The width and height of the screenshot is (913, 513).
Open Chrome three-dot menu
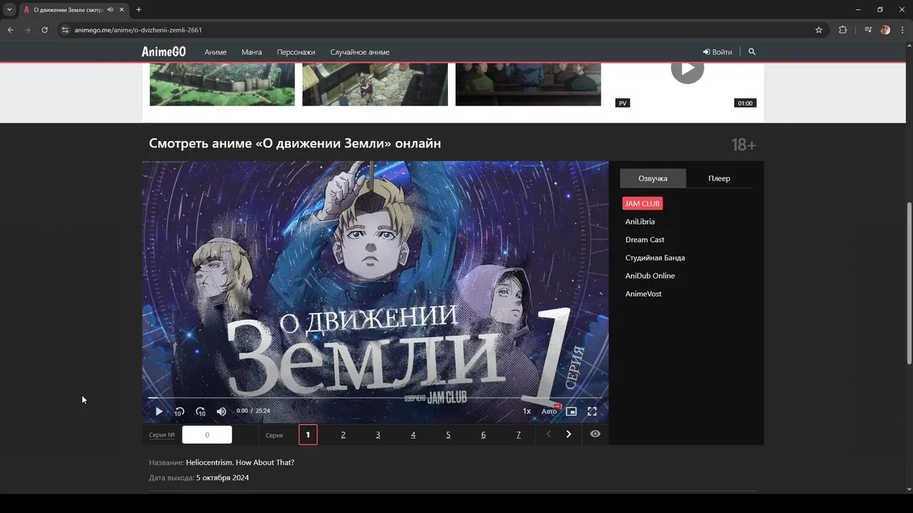(902, 30)
